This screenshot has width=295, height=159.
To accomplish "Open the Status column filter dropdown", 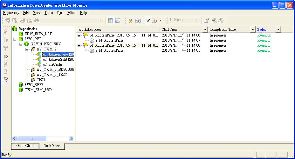I will [x=278, y=30].
